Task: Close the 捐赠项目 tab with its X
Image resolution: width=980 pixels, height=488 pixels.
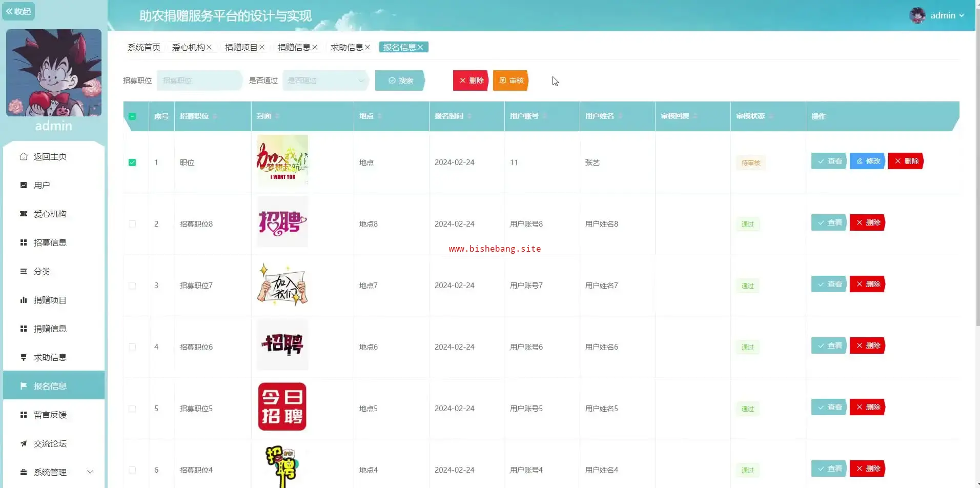Action: pyautogui.click(x=262, y=47)
